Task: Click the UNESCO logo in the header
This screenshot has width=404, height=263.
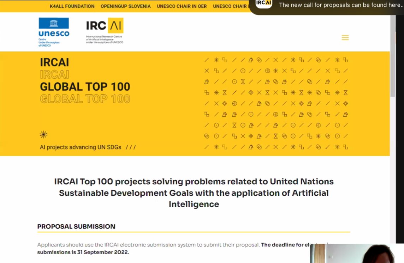Action: pyautogui.click(x=54, y=32)
